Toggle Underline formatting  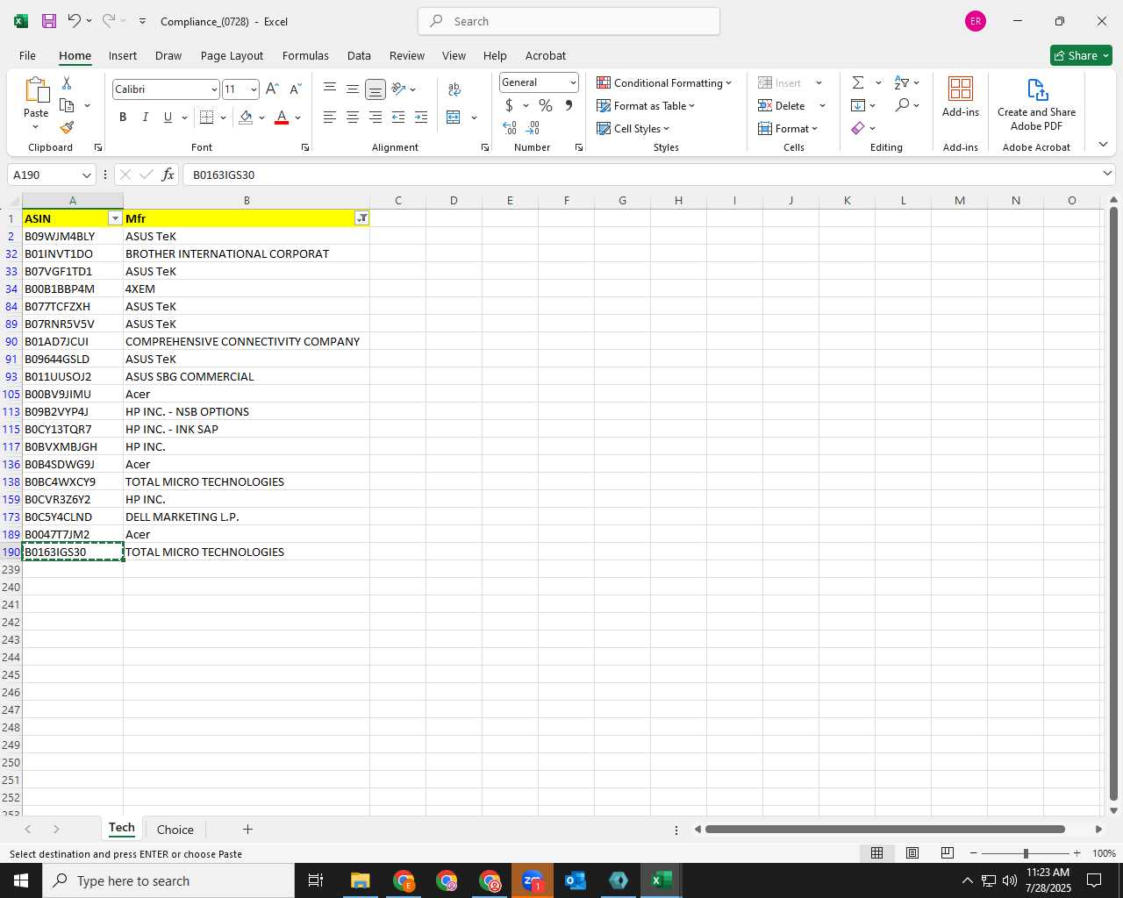(x=168, y=117)
